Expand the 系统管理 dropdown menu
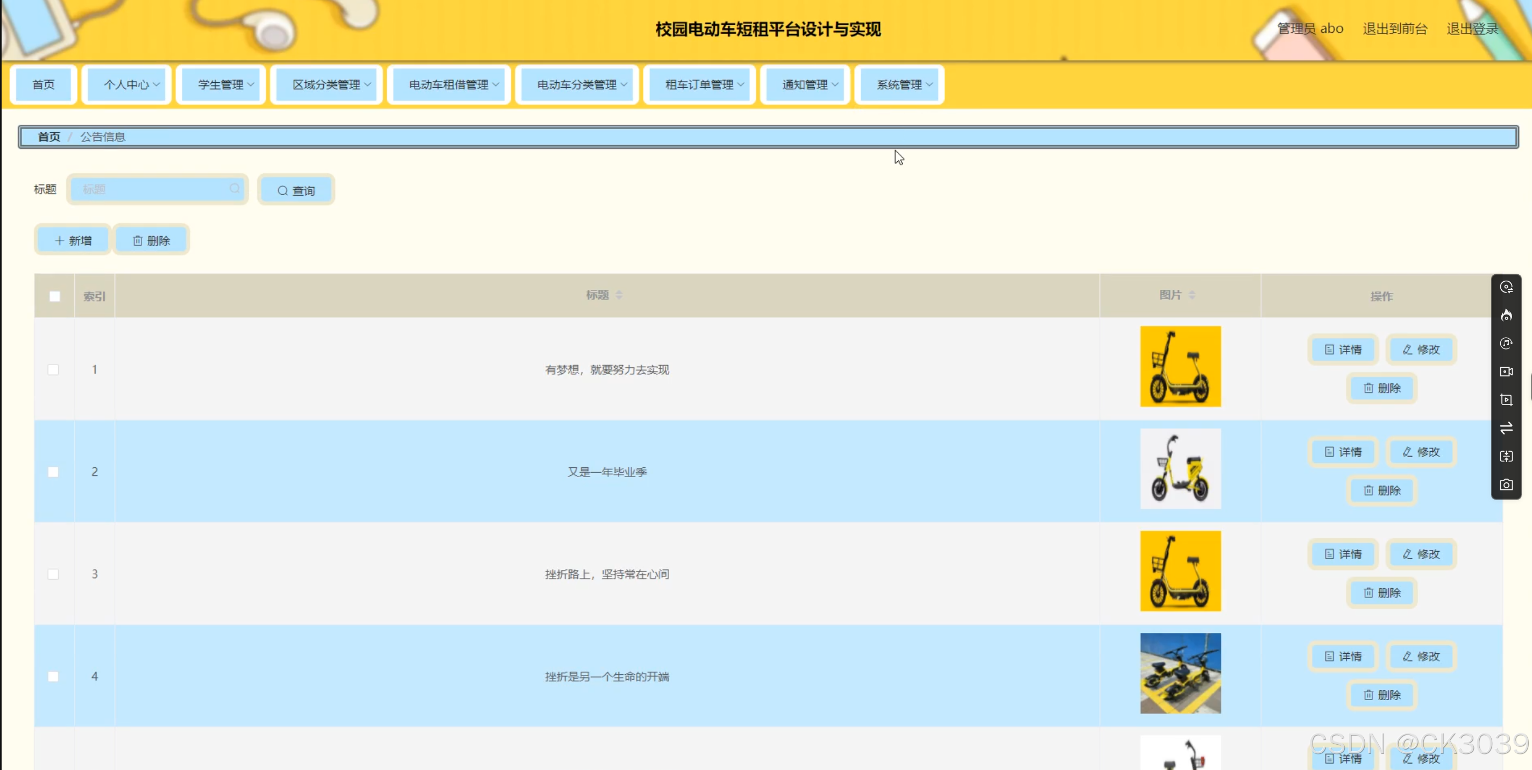This screenshot has height=770, width=1532. point(899,85)
